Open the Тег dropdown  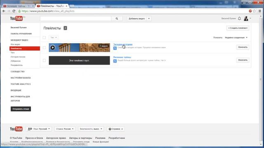[54, 37]
